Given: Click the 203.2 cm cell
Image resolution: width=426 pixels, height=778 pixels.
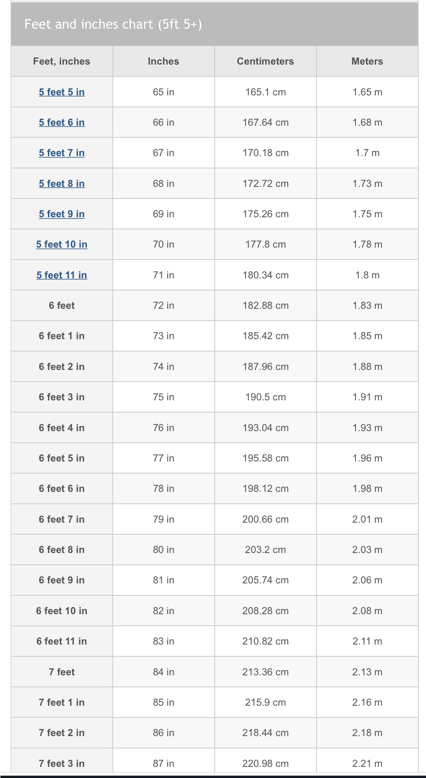Looking at the screenshot, I should coord(265,550).
